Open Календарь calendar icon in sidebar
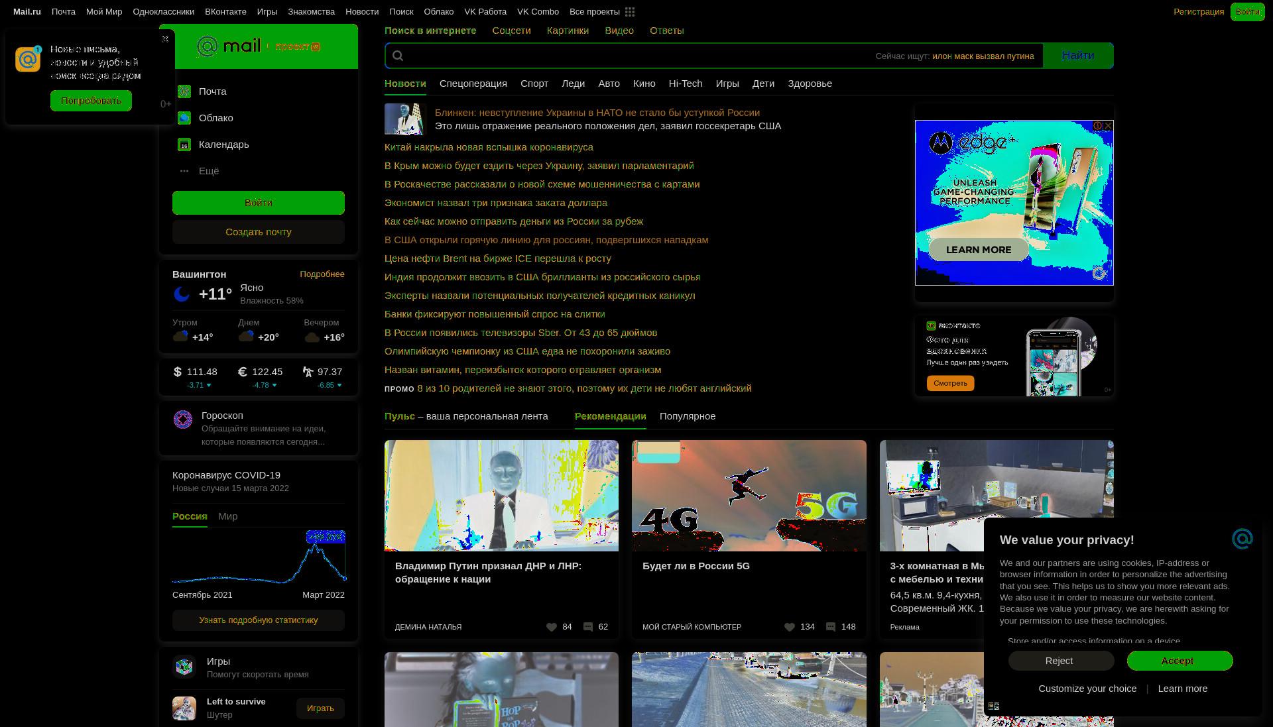The height and width of the screenshot is (727, 1273). 184,144
